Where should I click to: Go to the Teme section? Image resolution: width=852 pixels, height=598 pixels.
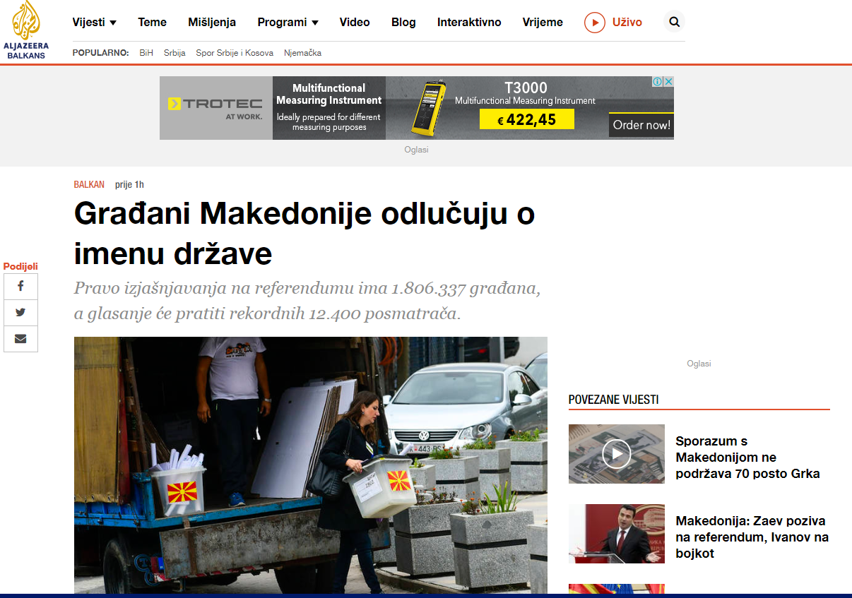coord(152,22)
